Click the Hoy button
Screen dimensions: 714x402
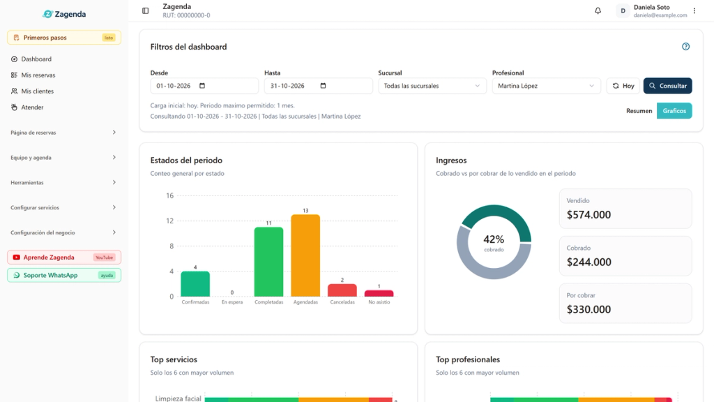(623, 86)
